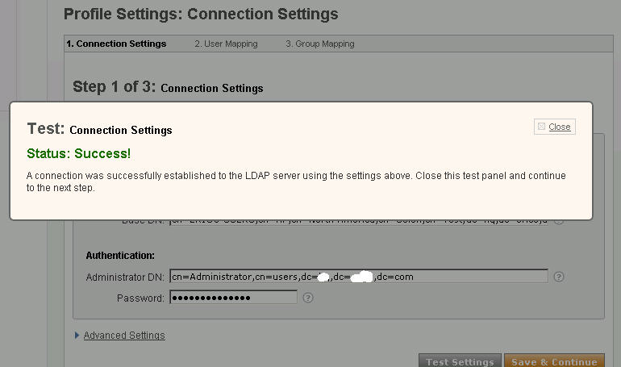Click the Status: Success! message

[78, 153]
